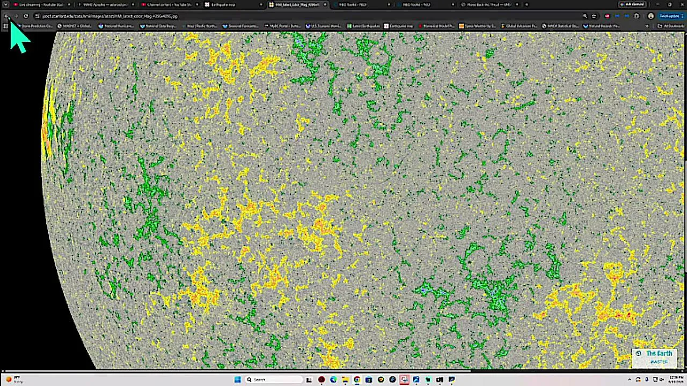Switch to the Live streaming YouTube tab
Image resolution: width=687 pixels, height=386 pixels.
click(x=41, y=5)
